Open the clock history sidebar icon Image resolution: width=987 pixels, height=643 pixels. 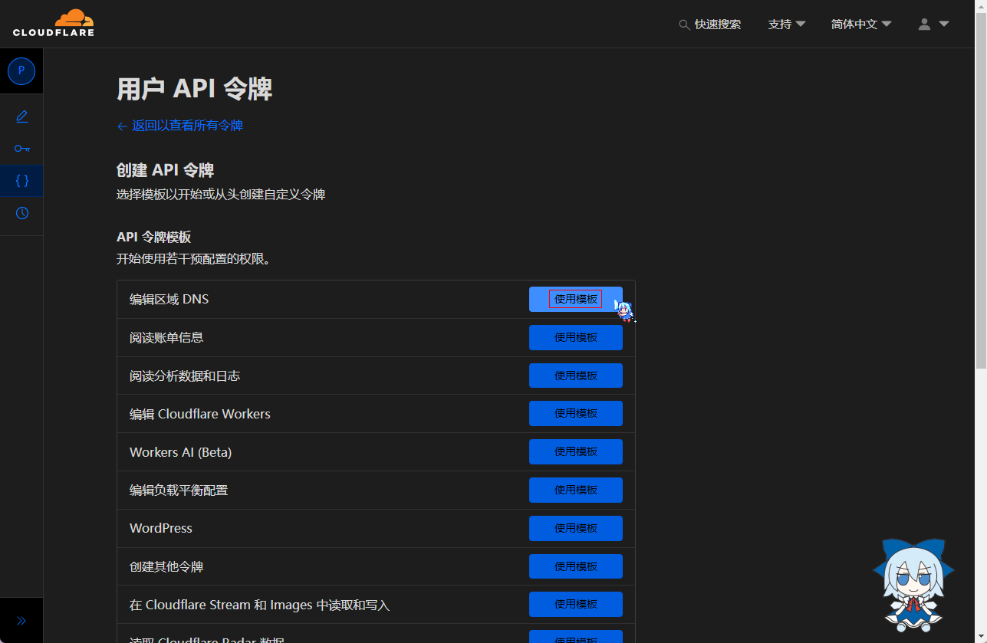[21, 213]
